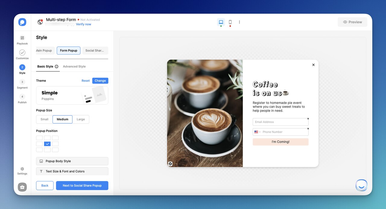Click the popup description paragraph

[x=279, y=107]
